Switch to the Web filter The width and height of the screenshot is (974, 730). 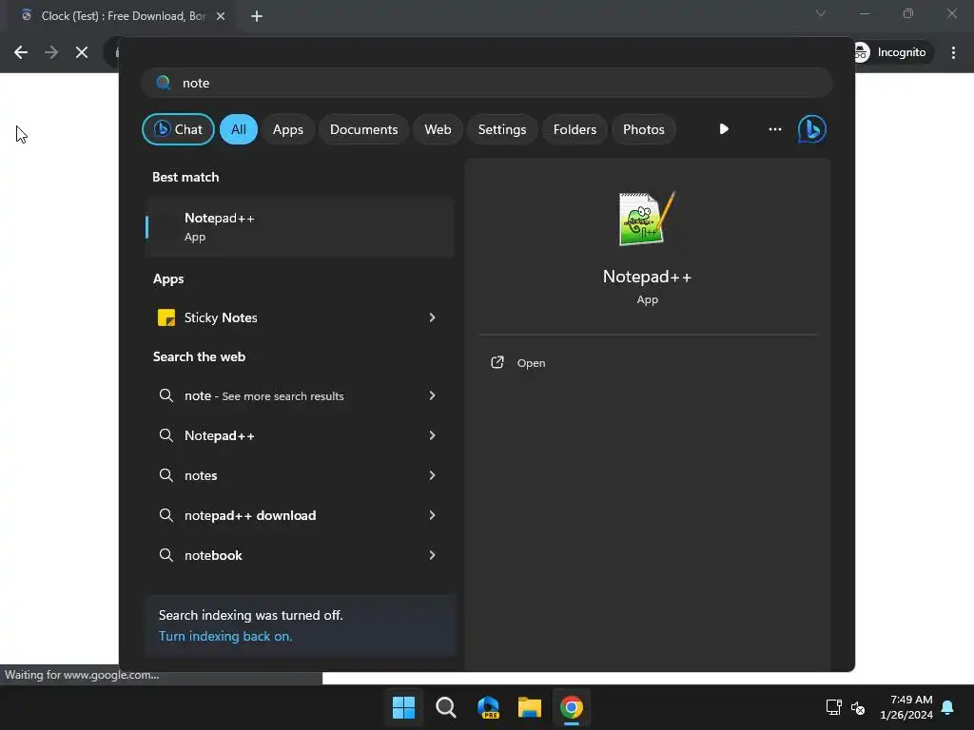tap(438, 129)
